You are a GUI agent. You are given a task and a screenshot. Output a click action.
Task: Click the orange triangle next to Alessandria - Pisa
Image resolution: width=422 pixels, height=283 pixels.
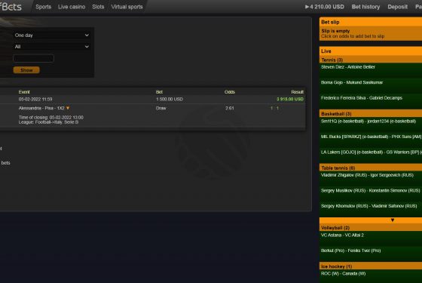(68, 108)
